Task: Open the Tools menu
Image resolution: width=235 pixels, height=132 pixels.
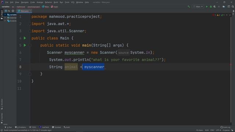Action: pyautogui.click(x=67, y=3)
